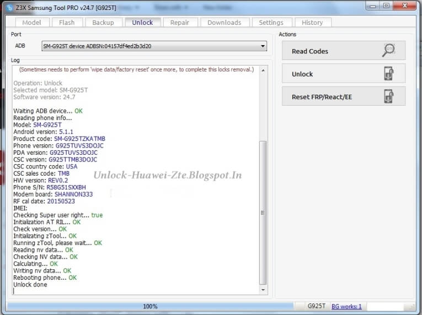
Task: Click the 'Unlock done' log line
Action: (30, 285)
